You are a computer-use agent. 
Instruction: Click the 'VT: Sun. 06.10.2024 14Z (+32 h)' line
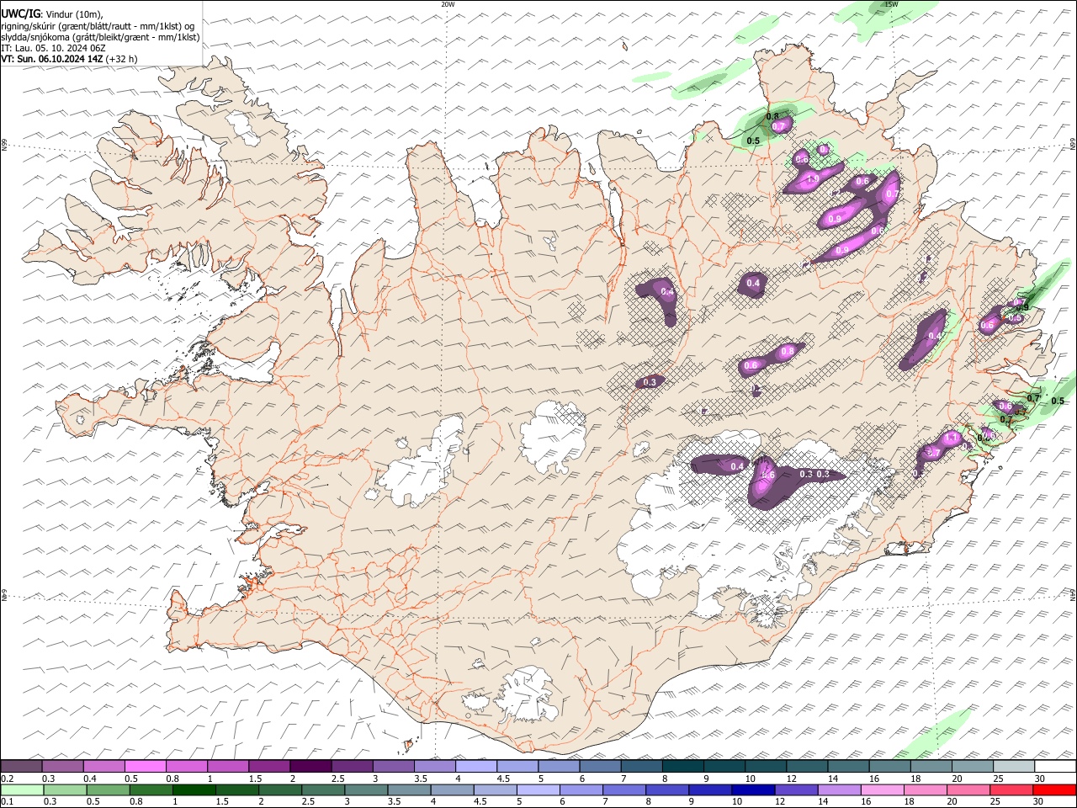(69, 59)
